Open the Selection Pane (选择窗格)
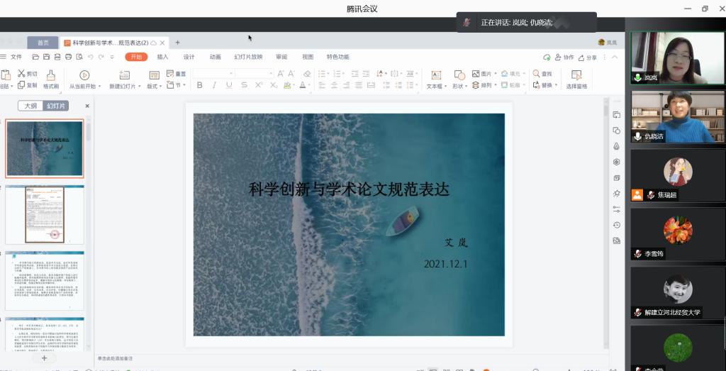726x371 pixels. pyautogui.click(x=576, y=79)
